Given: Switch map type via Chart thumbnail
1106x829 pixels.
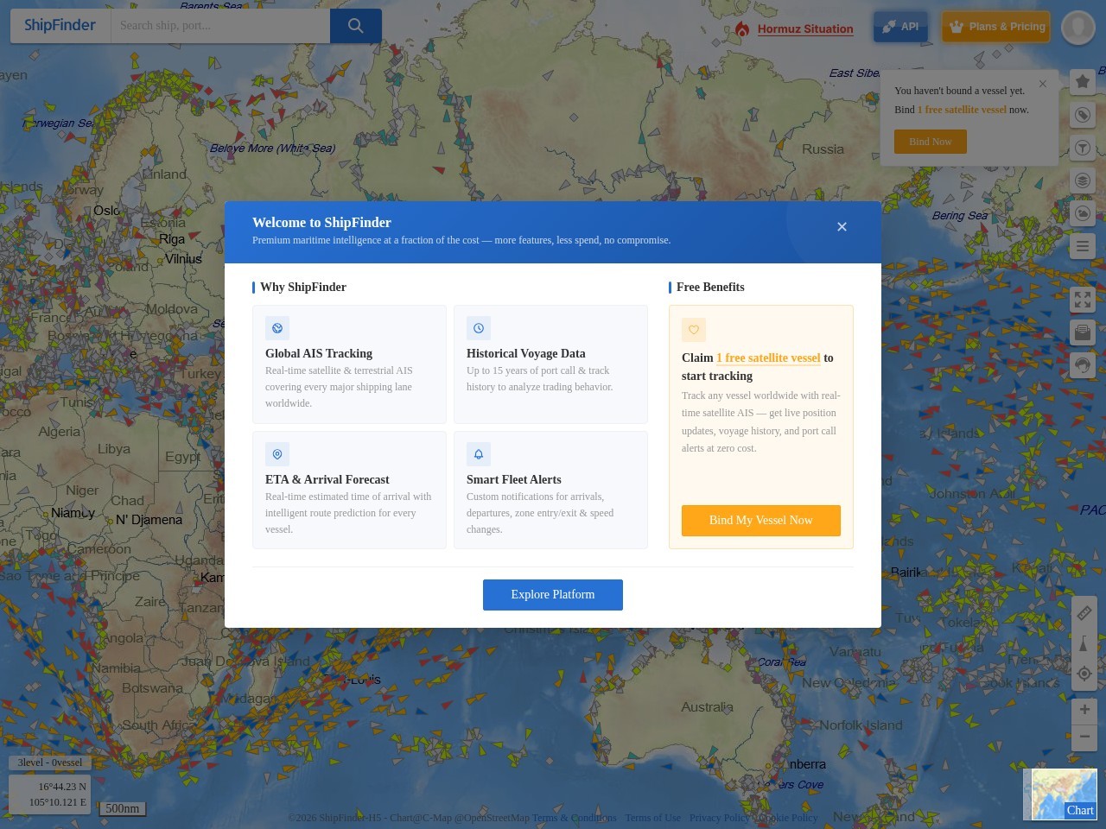Looking at the screenshot, I should 1060,794.
